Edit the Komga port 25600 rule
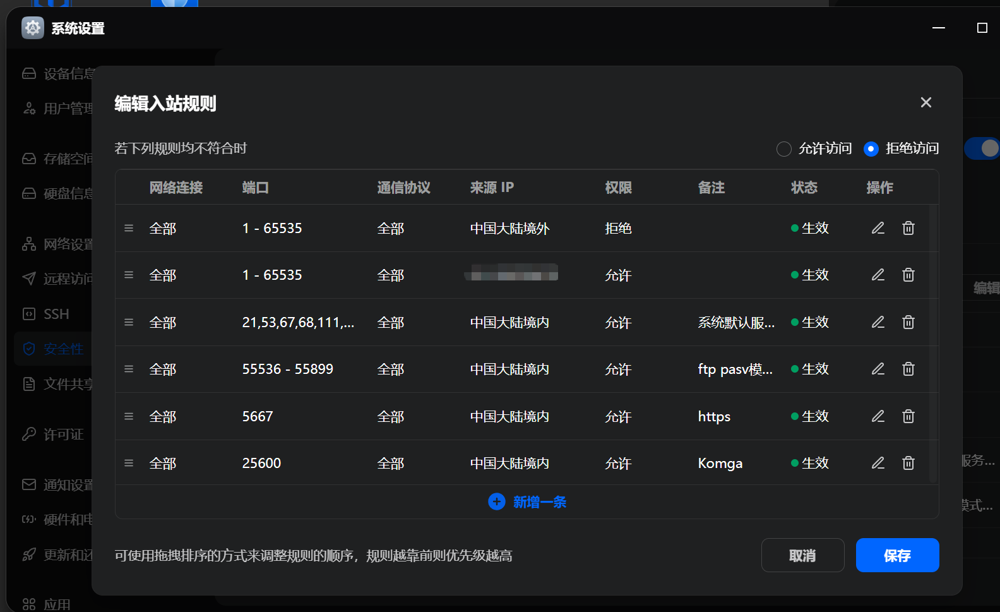The height and width of the screenshot is (612, 1000). (x=878, y=463)
